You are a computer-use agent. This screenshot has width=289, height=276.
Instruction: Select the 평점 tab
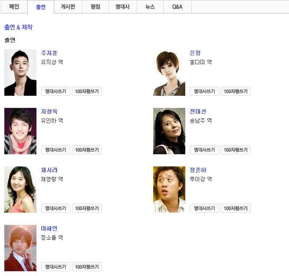(x=95, y=6)
